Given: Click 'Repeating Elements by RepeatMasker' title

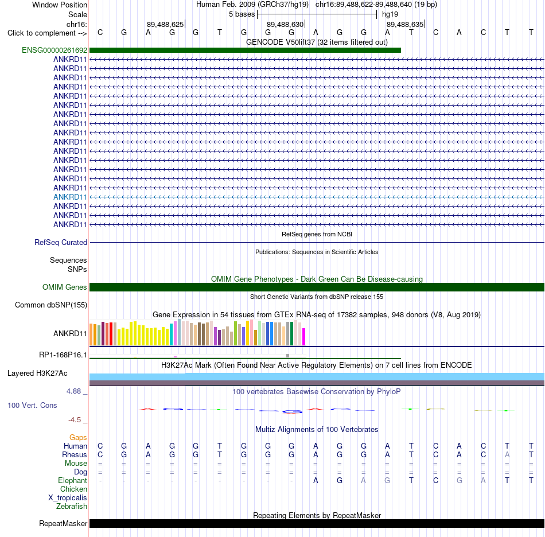Looking at the screenshot, I should coord(317,515).
